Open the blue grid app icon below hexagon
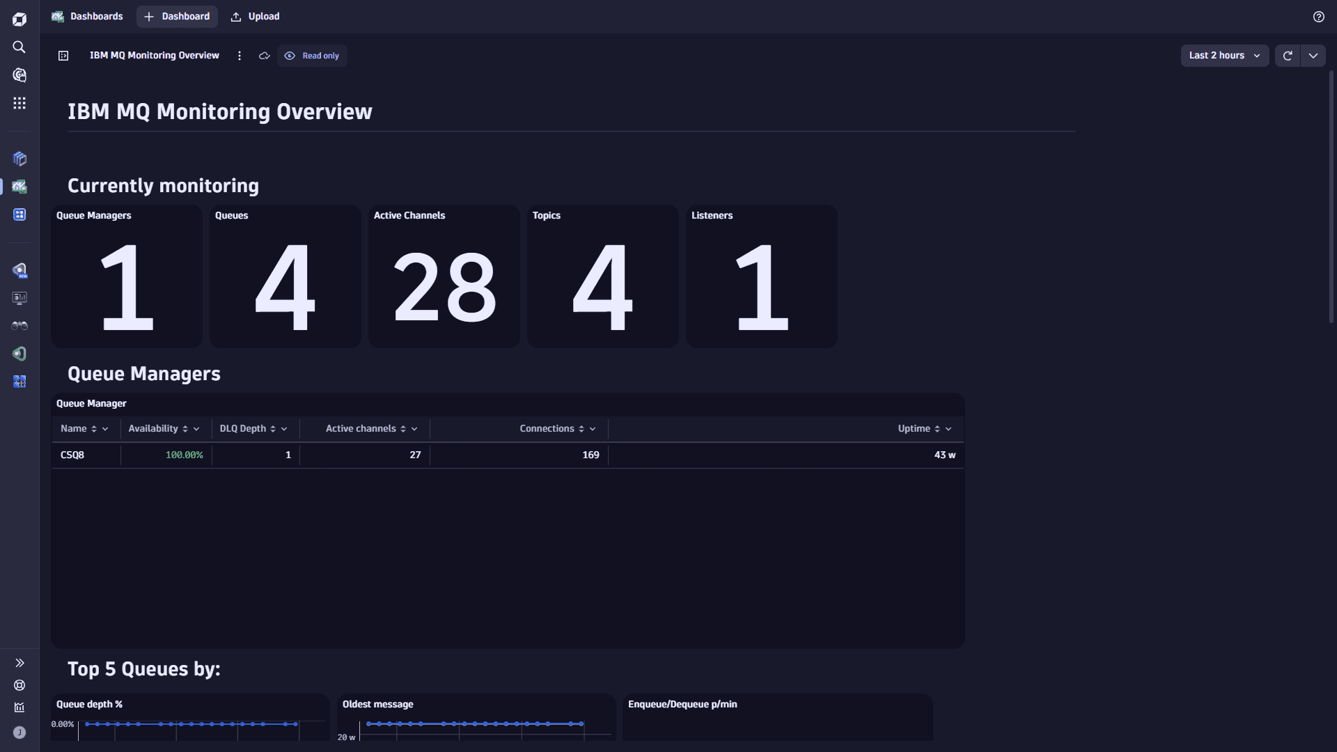The height and width of the screenshot is (752, 1337). click(x=19, y=382)
